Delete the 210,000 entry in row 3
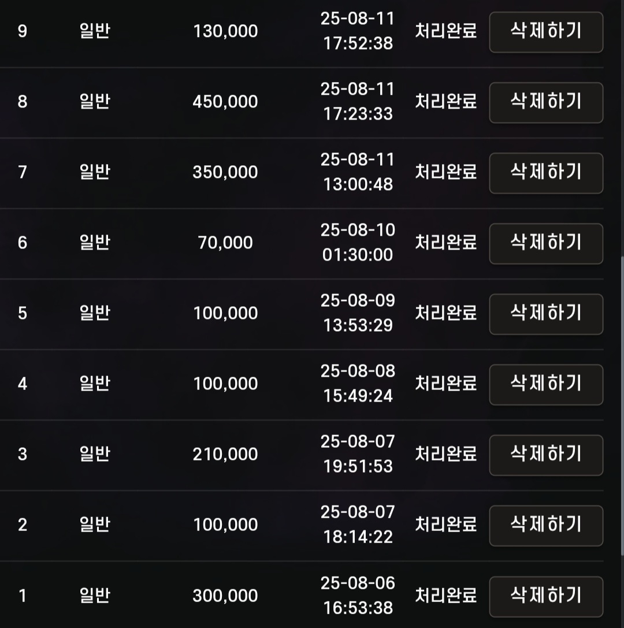The width and height of the screenshot is (624, 628). (x=546, y=455)
